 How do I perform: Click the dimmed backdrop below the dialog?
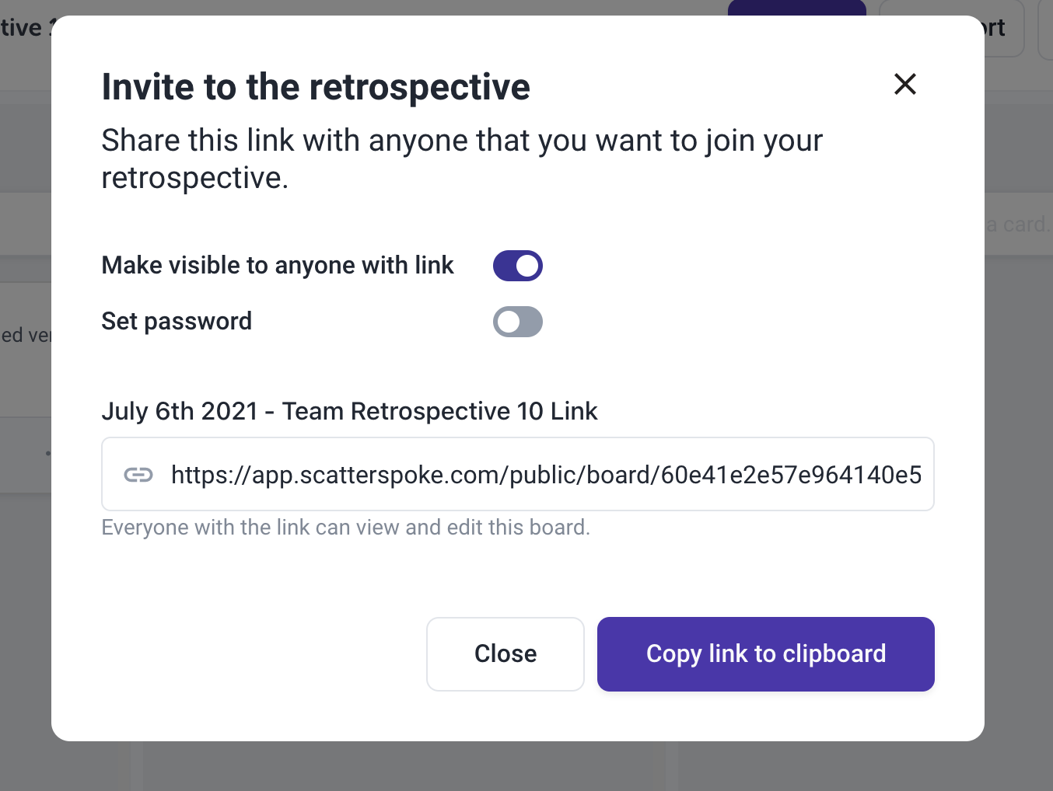pos(526,767)
